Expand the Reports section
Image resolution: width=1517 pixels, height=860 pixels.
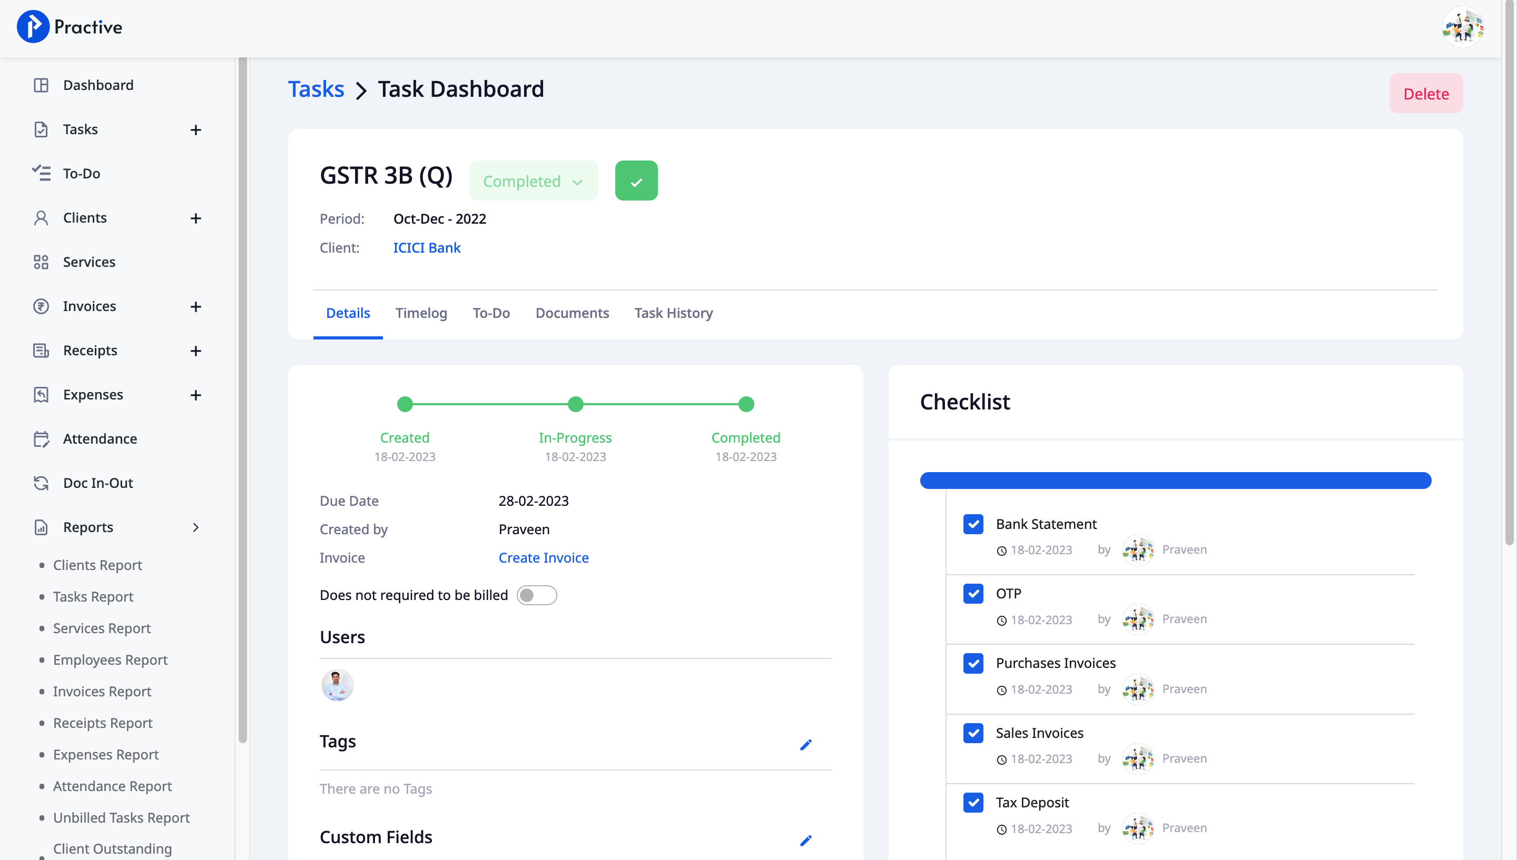pyautogui.click(x=195, y=527)
